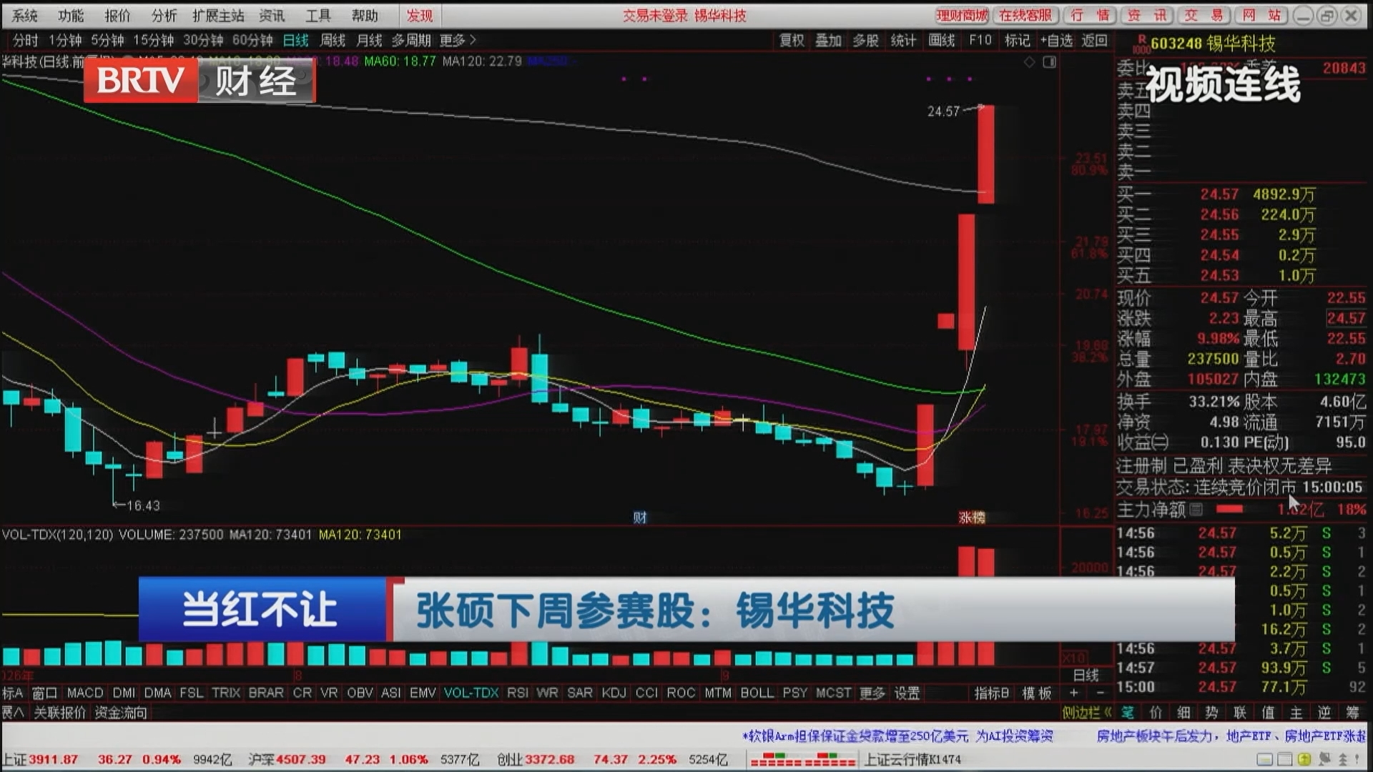
Task: Open indicator 设置
Action: tap(907, 693)
